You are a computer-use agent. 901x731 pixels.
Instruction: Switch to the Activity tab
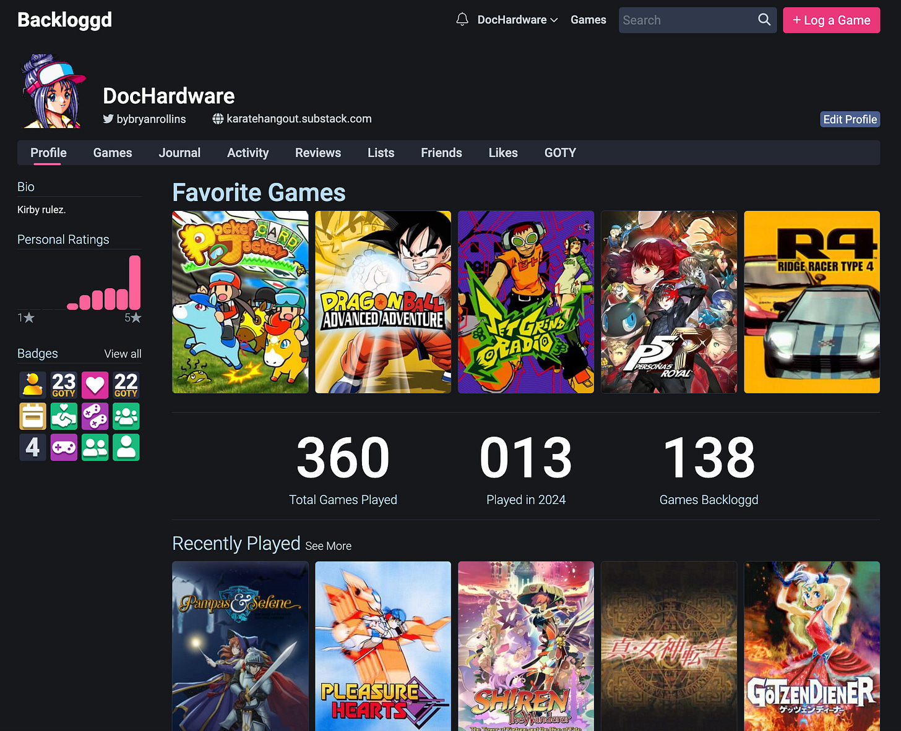tap(248, 153)
